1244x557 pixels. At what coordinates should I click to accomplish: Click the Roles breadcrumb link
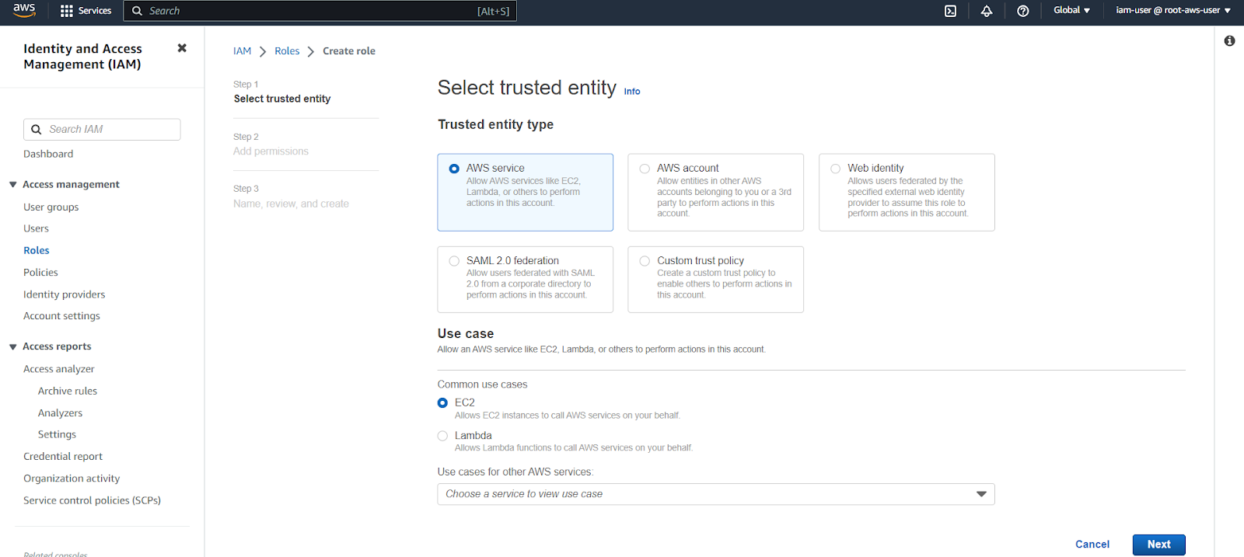point(287,51)
